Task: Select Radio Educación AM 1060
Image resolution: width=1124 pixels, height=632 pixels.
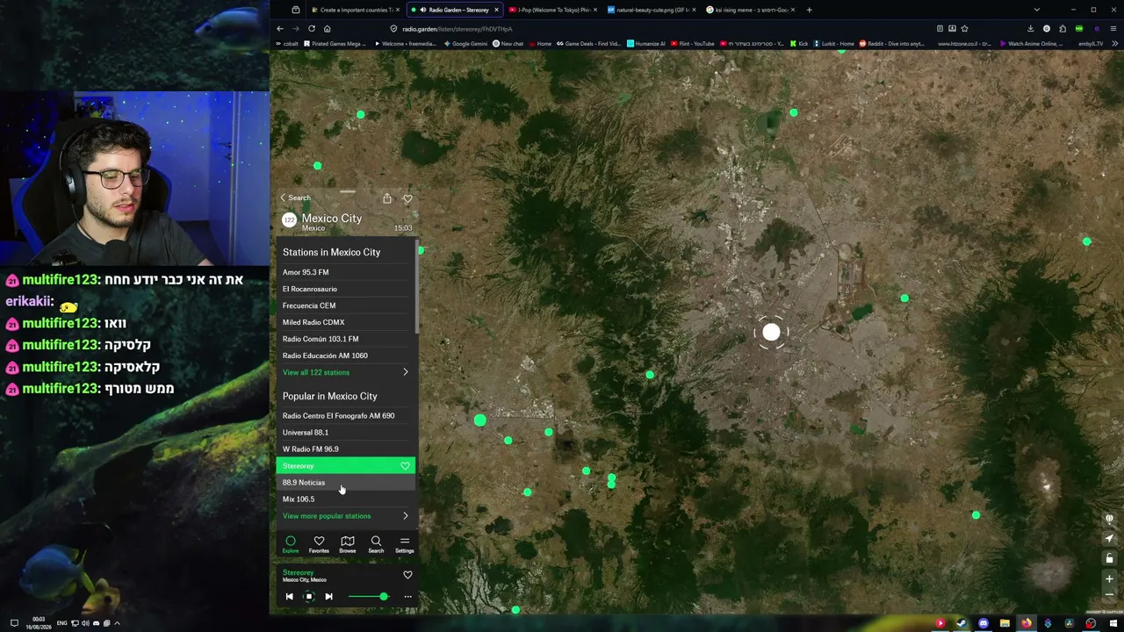Action: (x=346, y=355)
